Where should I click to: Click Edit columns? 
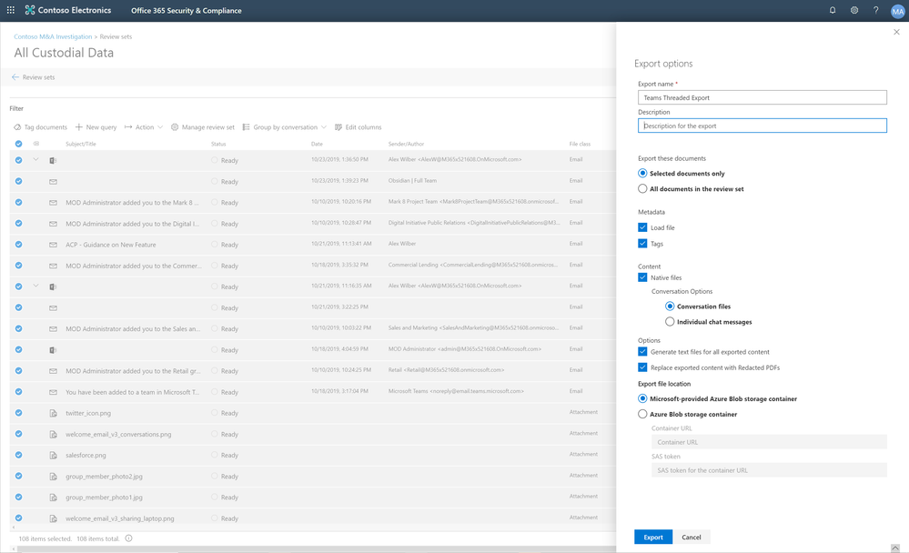358,127
